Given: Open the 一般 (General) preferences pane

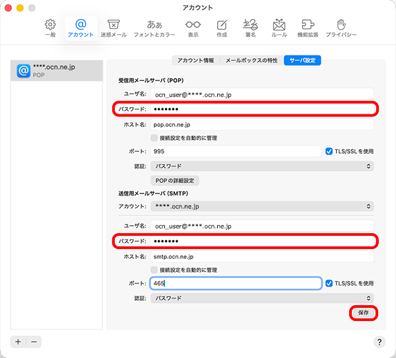Looking at the screenshot, I should [50, 28].
